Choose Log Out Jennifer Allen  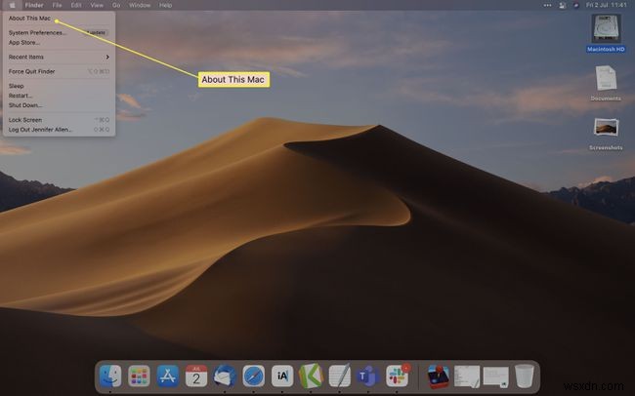point(41,129)
